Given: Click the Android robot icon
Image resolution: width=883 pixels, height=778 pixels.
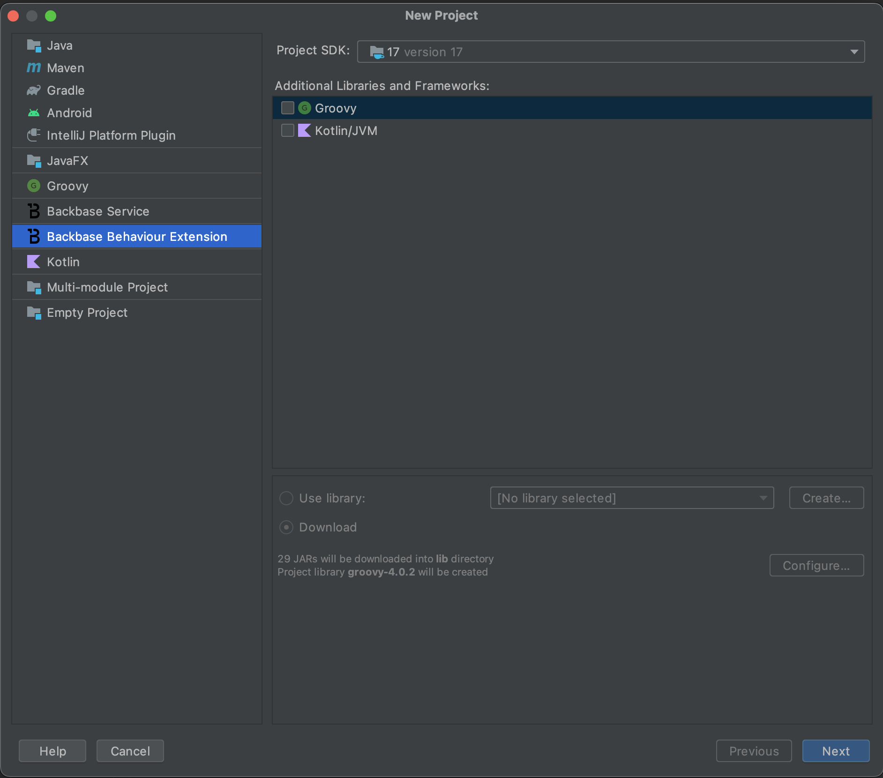Looking at the screenshot, I should point(34,113).
